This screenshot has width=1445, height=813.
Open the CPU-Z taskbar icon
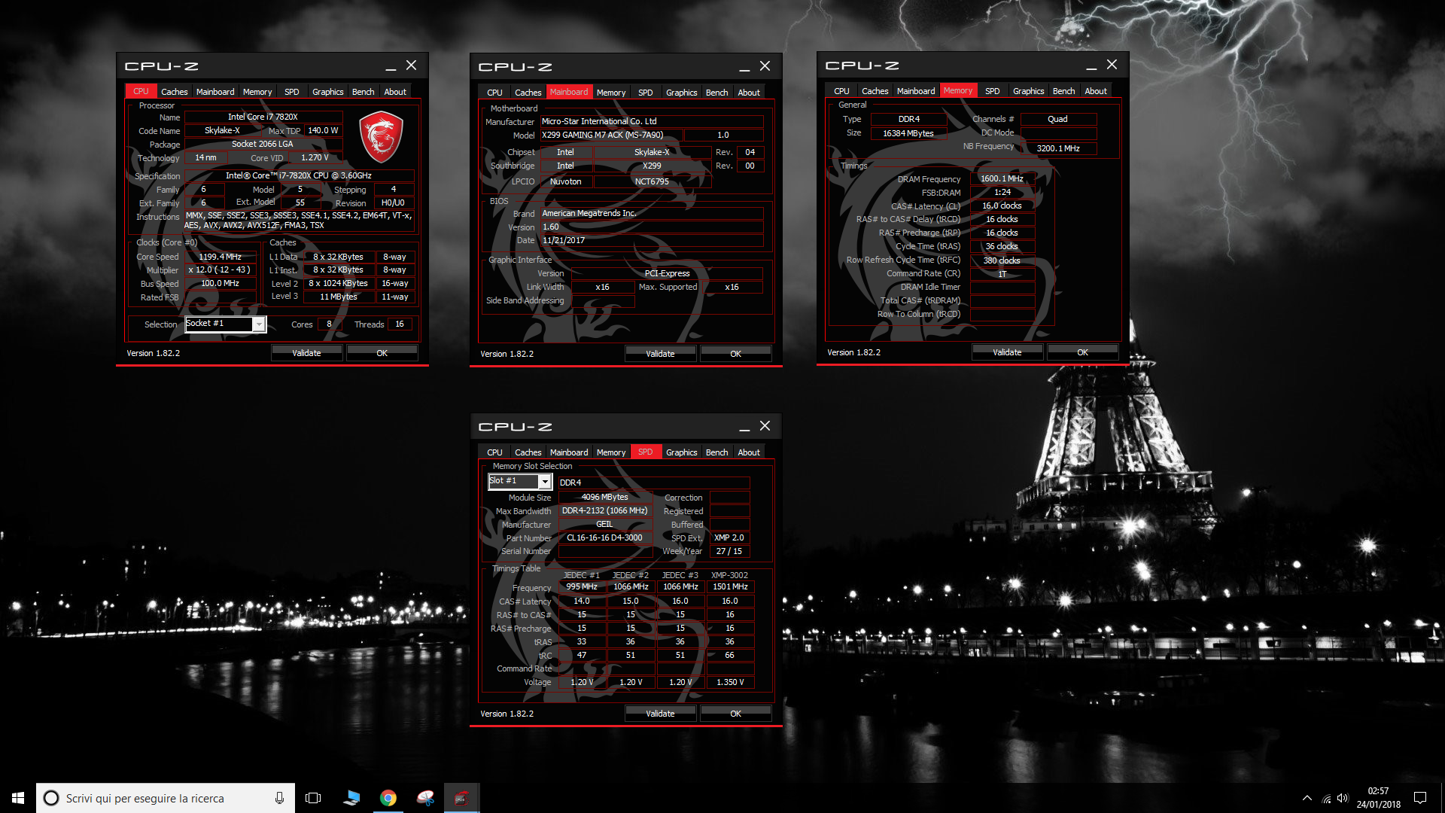461,798
